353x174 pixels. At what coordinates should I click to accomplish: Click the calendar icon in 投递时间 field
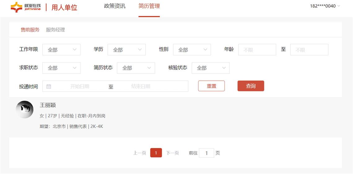[x=49, y=87]
